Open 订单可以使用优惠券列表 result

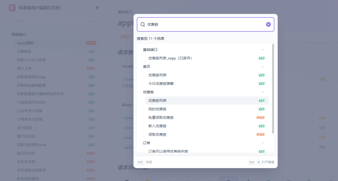(168, 151)
